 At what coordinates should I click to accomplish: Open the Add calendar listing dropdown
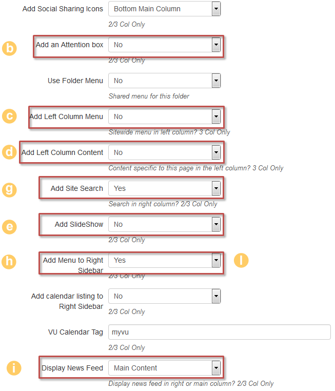tap(164, 296)
